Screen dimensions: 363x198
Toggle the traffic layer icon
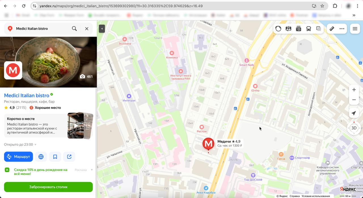click(278, 28)
